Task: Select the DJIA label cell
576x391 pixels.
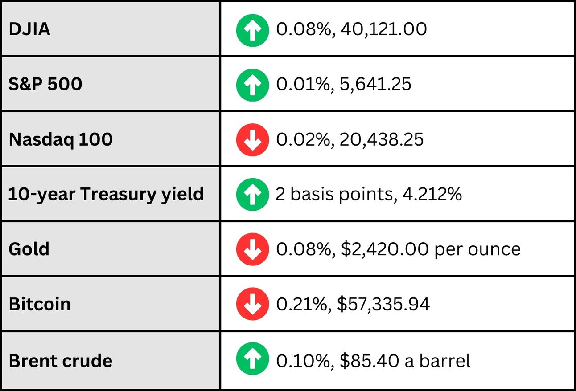Action: (x=111, y=29)
